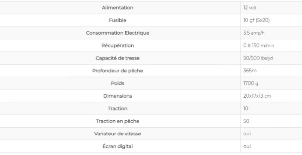Click the Traction en pêche label
The height and width of the screenshot is (155, 302).
118,121
